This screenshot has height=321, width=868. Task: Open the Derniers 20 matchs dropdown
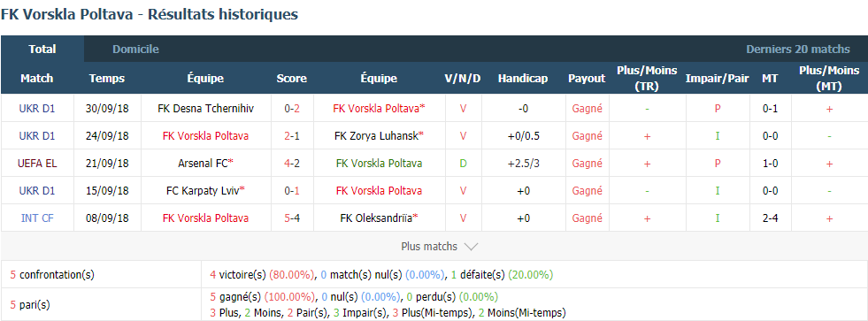coord(798,50)
